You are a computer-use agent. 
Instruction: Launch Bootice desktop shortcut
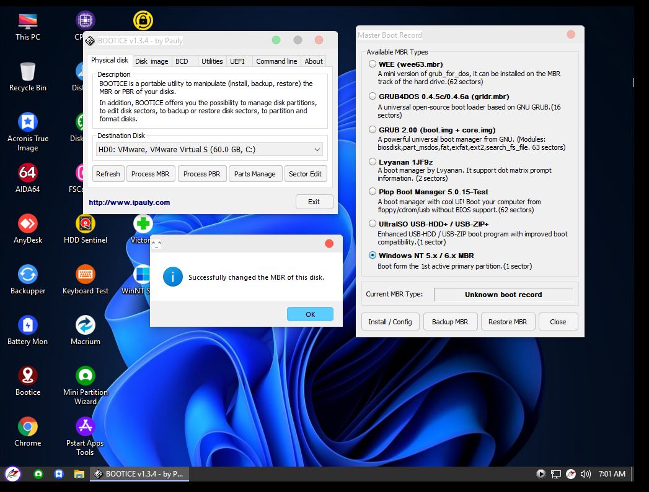pos(28,382)
